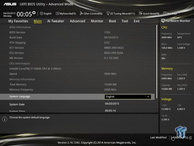Open the System Language dropdown
The width and height of the screenshot is (194, 146).
tap(128, 97)
